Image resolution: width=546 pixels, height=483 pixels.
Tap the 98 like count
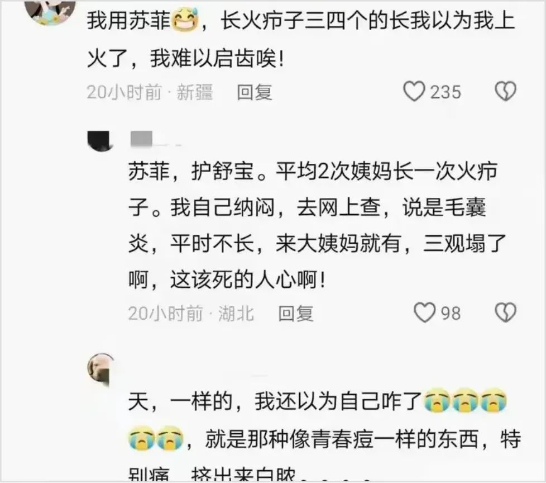pos(451,313)
